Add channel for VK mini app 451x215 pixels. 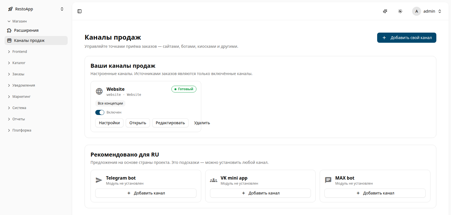(x=260, y=193)
